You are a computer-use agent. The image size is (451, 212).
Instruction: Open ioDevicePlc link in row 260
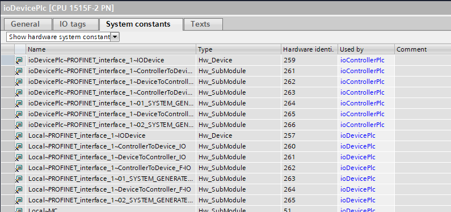tap(358, 146)
